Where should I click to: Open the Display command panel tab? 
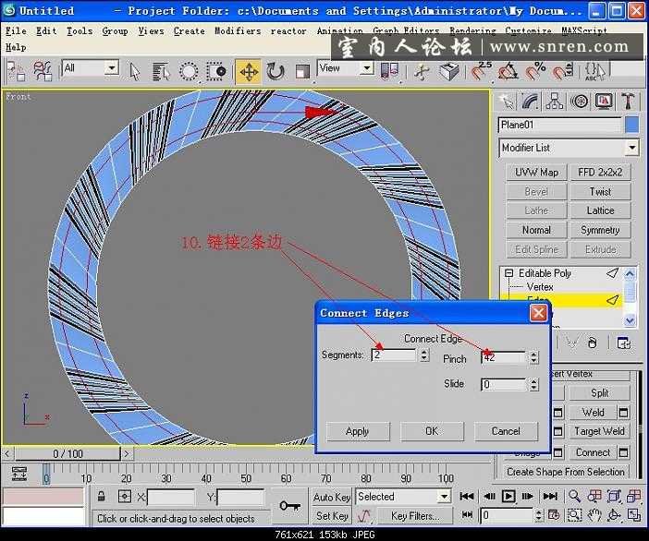click(604, 102)
